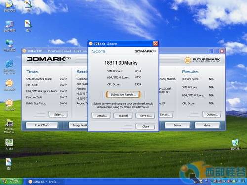This screenshot has height=185, width=247.
Task: Open Options... under the Results section
Action: (x=212, y=115)
